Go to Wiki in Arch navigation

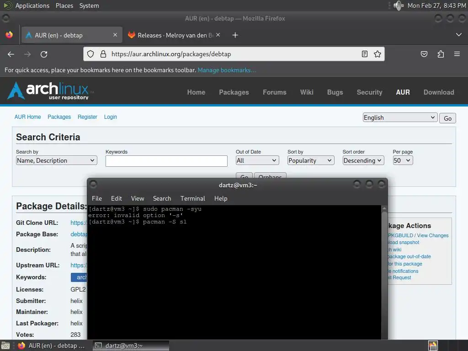(x=307, y=92)
